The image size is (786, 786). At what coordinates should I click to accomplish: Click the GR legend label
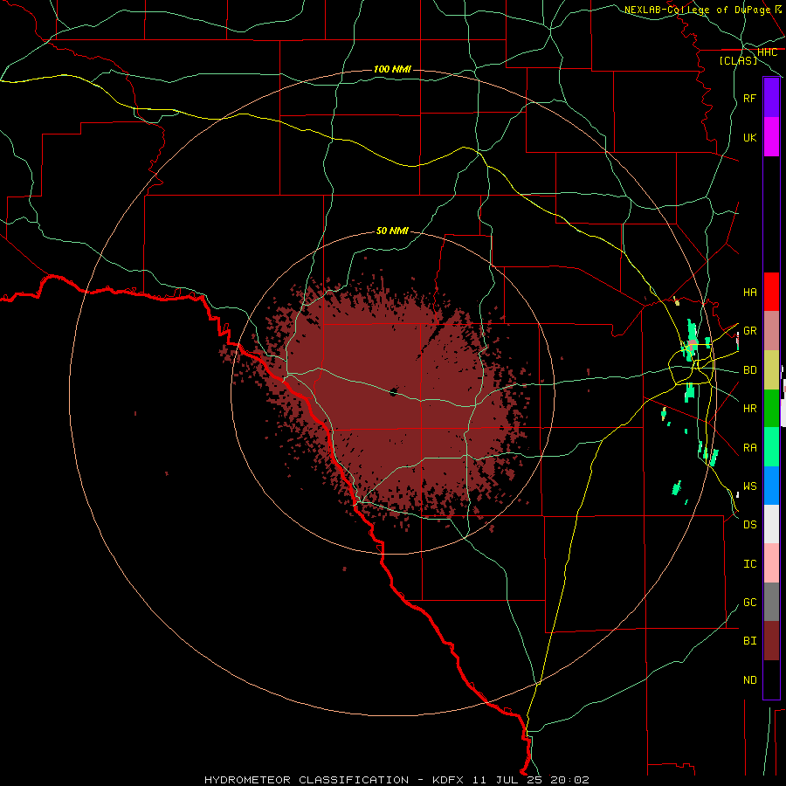749,331
